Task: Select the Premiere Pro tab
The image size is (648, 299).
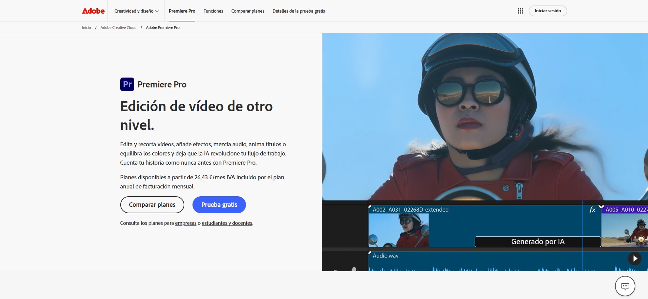Action: 182,11
